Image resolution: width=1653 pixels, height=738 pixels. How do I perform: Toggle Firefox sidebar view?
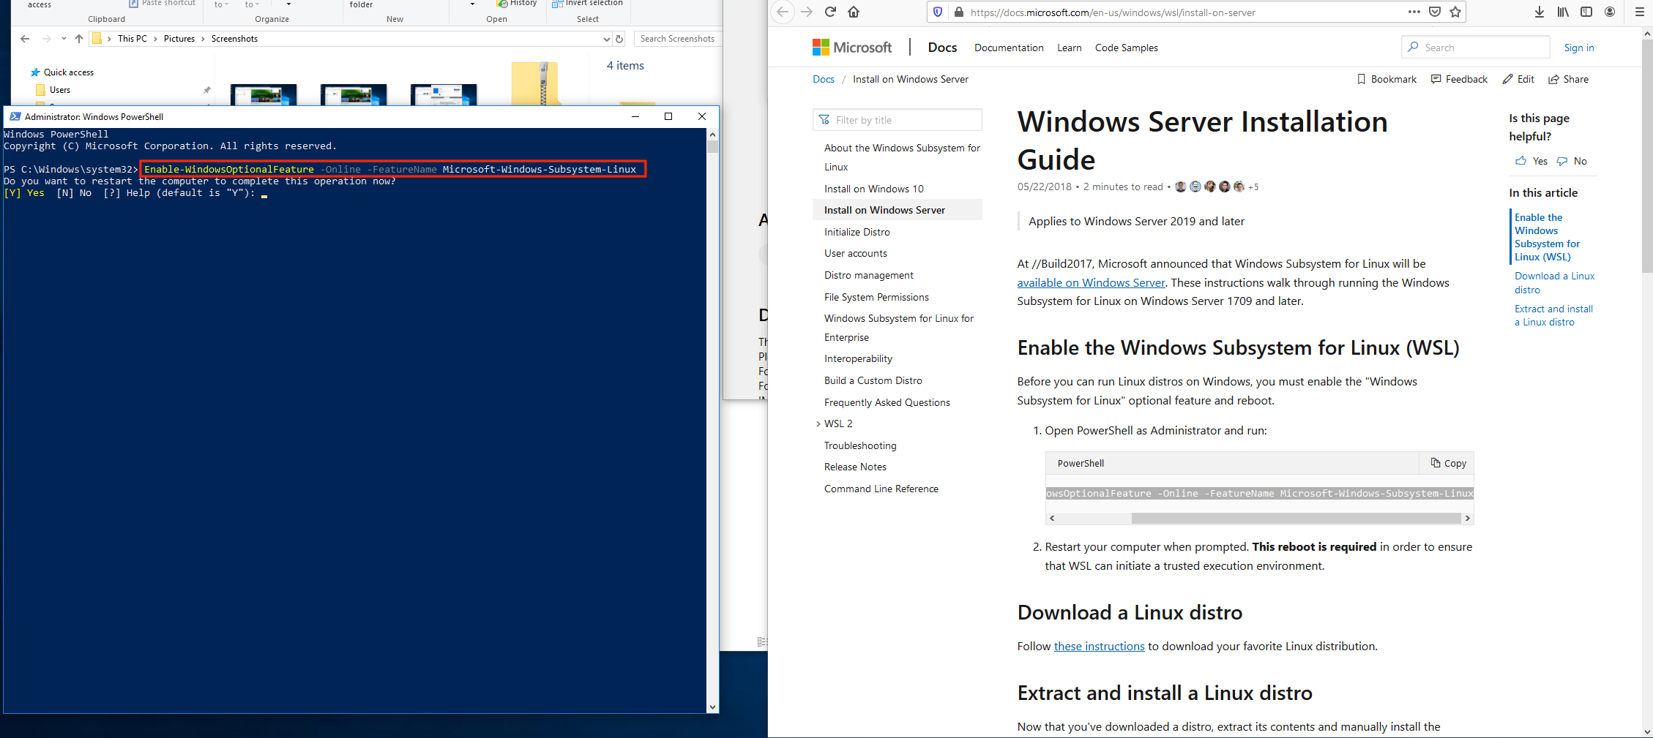tap(1586, 12)
